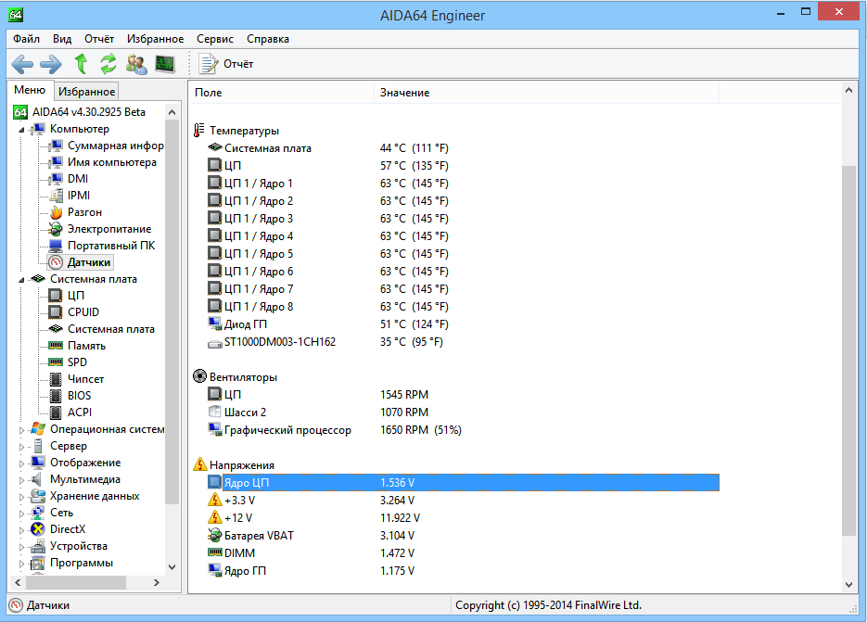Click the BIOS chip icon in the tree

point(56,396)
